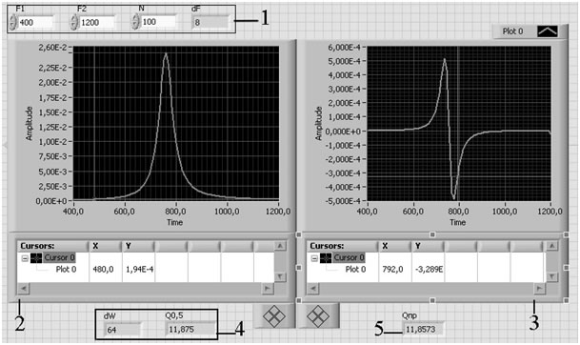Click the Qnp indicator showing 11,8573
Image resolution: width=580 pixels, height=345 pixels.
click(423, 329)
